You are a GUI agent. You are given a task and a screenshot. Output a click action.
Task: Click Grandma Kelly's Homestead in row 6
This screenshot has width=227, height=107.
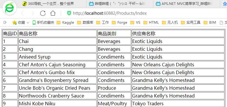click(x=178, y=80)
